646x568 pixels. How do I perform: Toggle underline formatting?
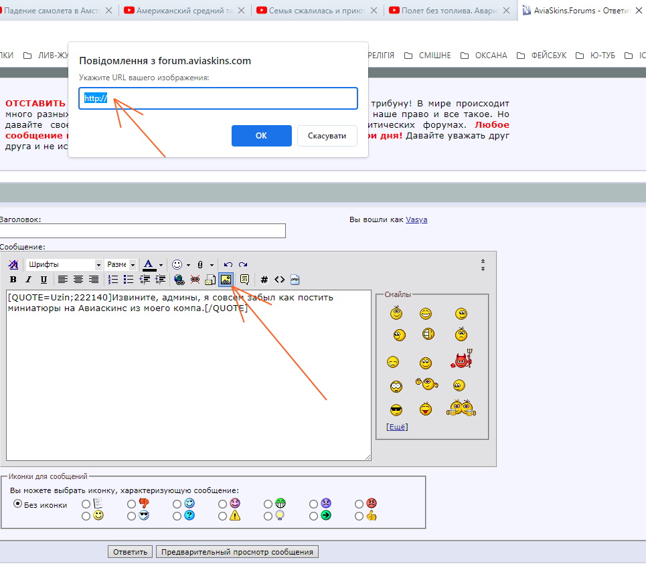(44, 280)
